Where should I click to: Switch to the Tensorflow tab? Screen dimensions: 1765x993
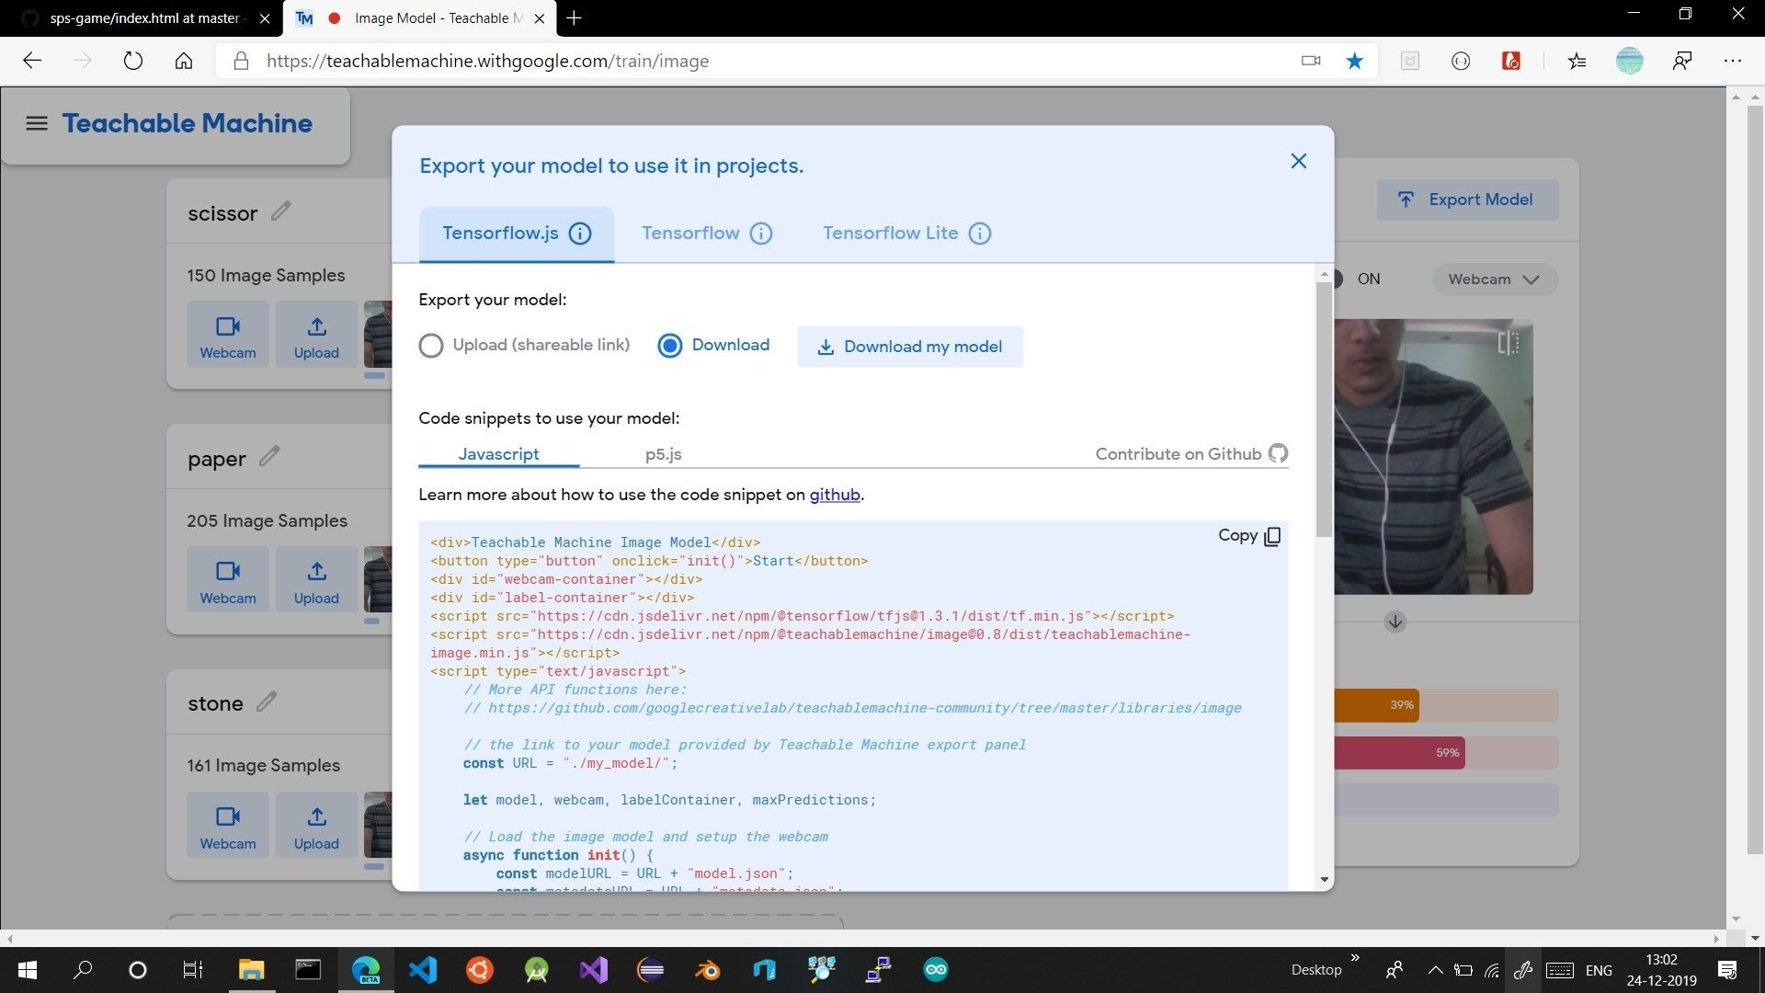point(690,234)
